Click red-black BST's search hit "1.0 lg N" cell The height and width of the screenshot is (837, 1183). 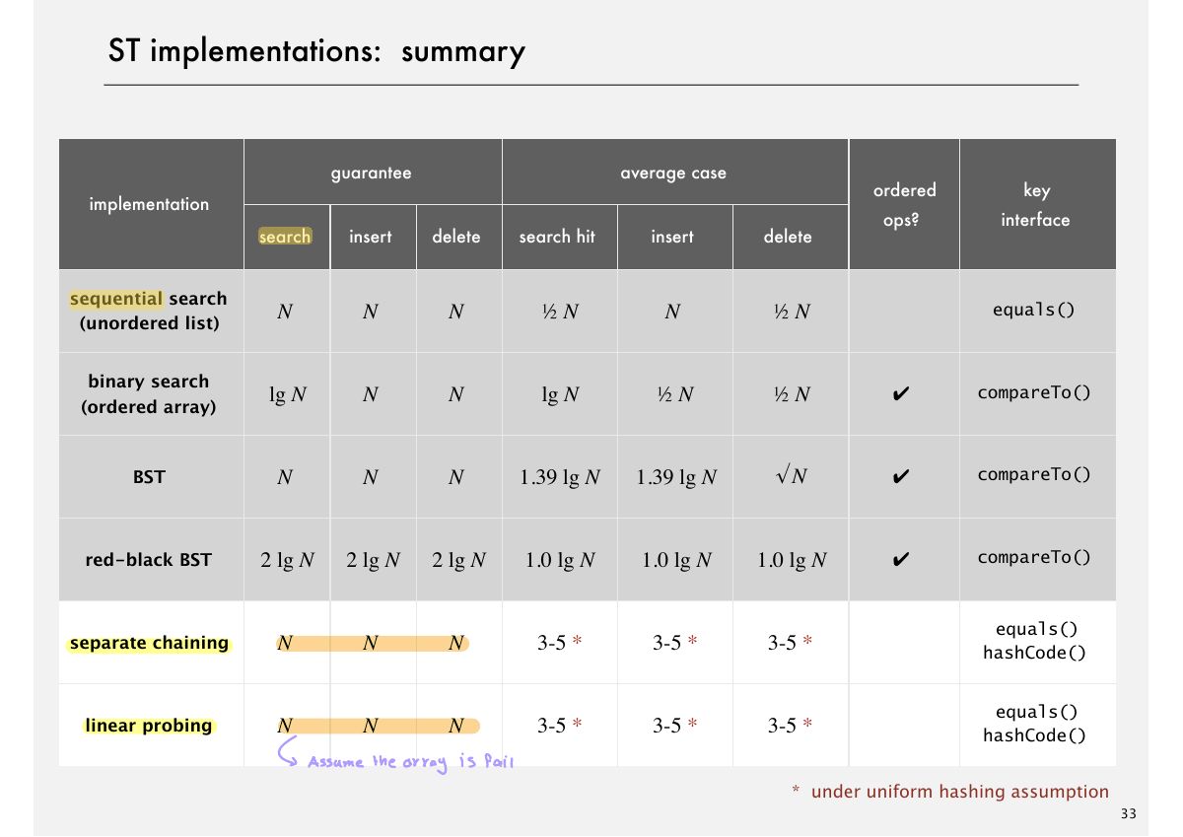click(560, 561)
